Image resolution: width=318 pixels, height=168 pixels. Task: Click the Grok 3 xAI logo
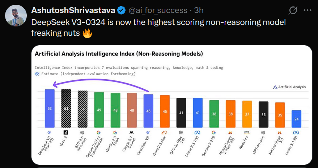coord(66,133)
